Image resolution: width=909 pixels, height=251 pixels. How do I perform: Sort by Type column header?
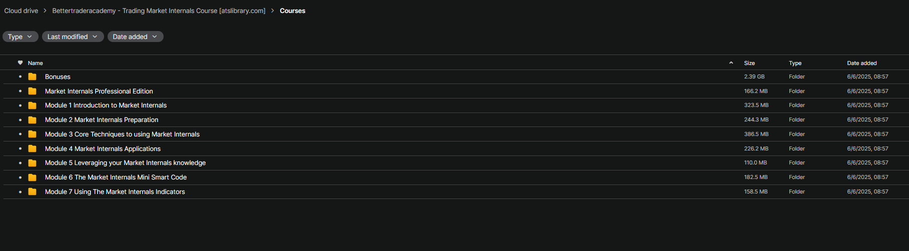point(795,63)
